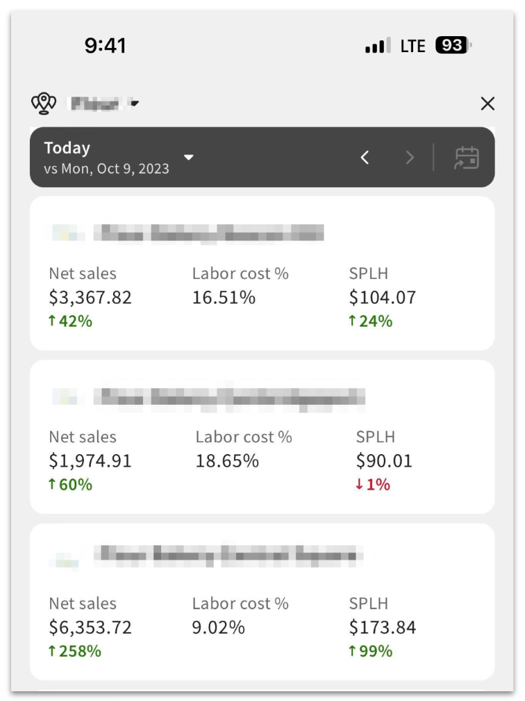
Task: Close the sales overview panel
Action: pyautogui.click(x=487, y=104)
